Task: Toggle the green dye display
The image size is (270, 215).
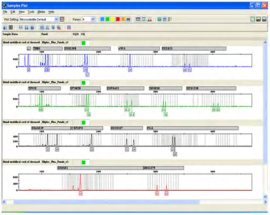Action: pyautogui.click(x=107, y=19)
